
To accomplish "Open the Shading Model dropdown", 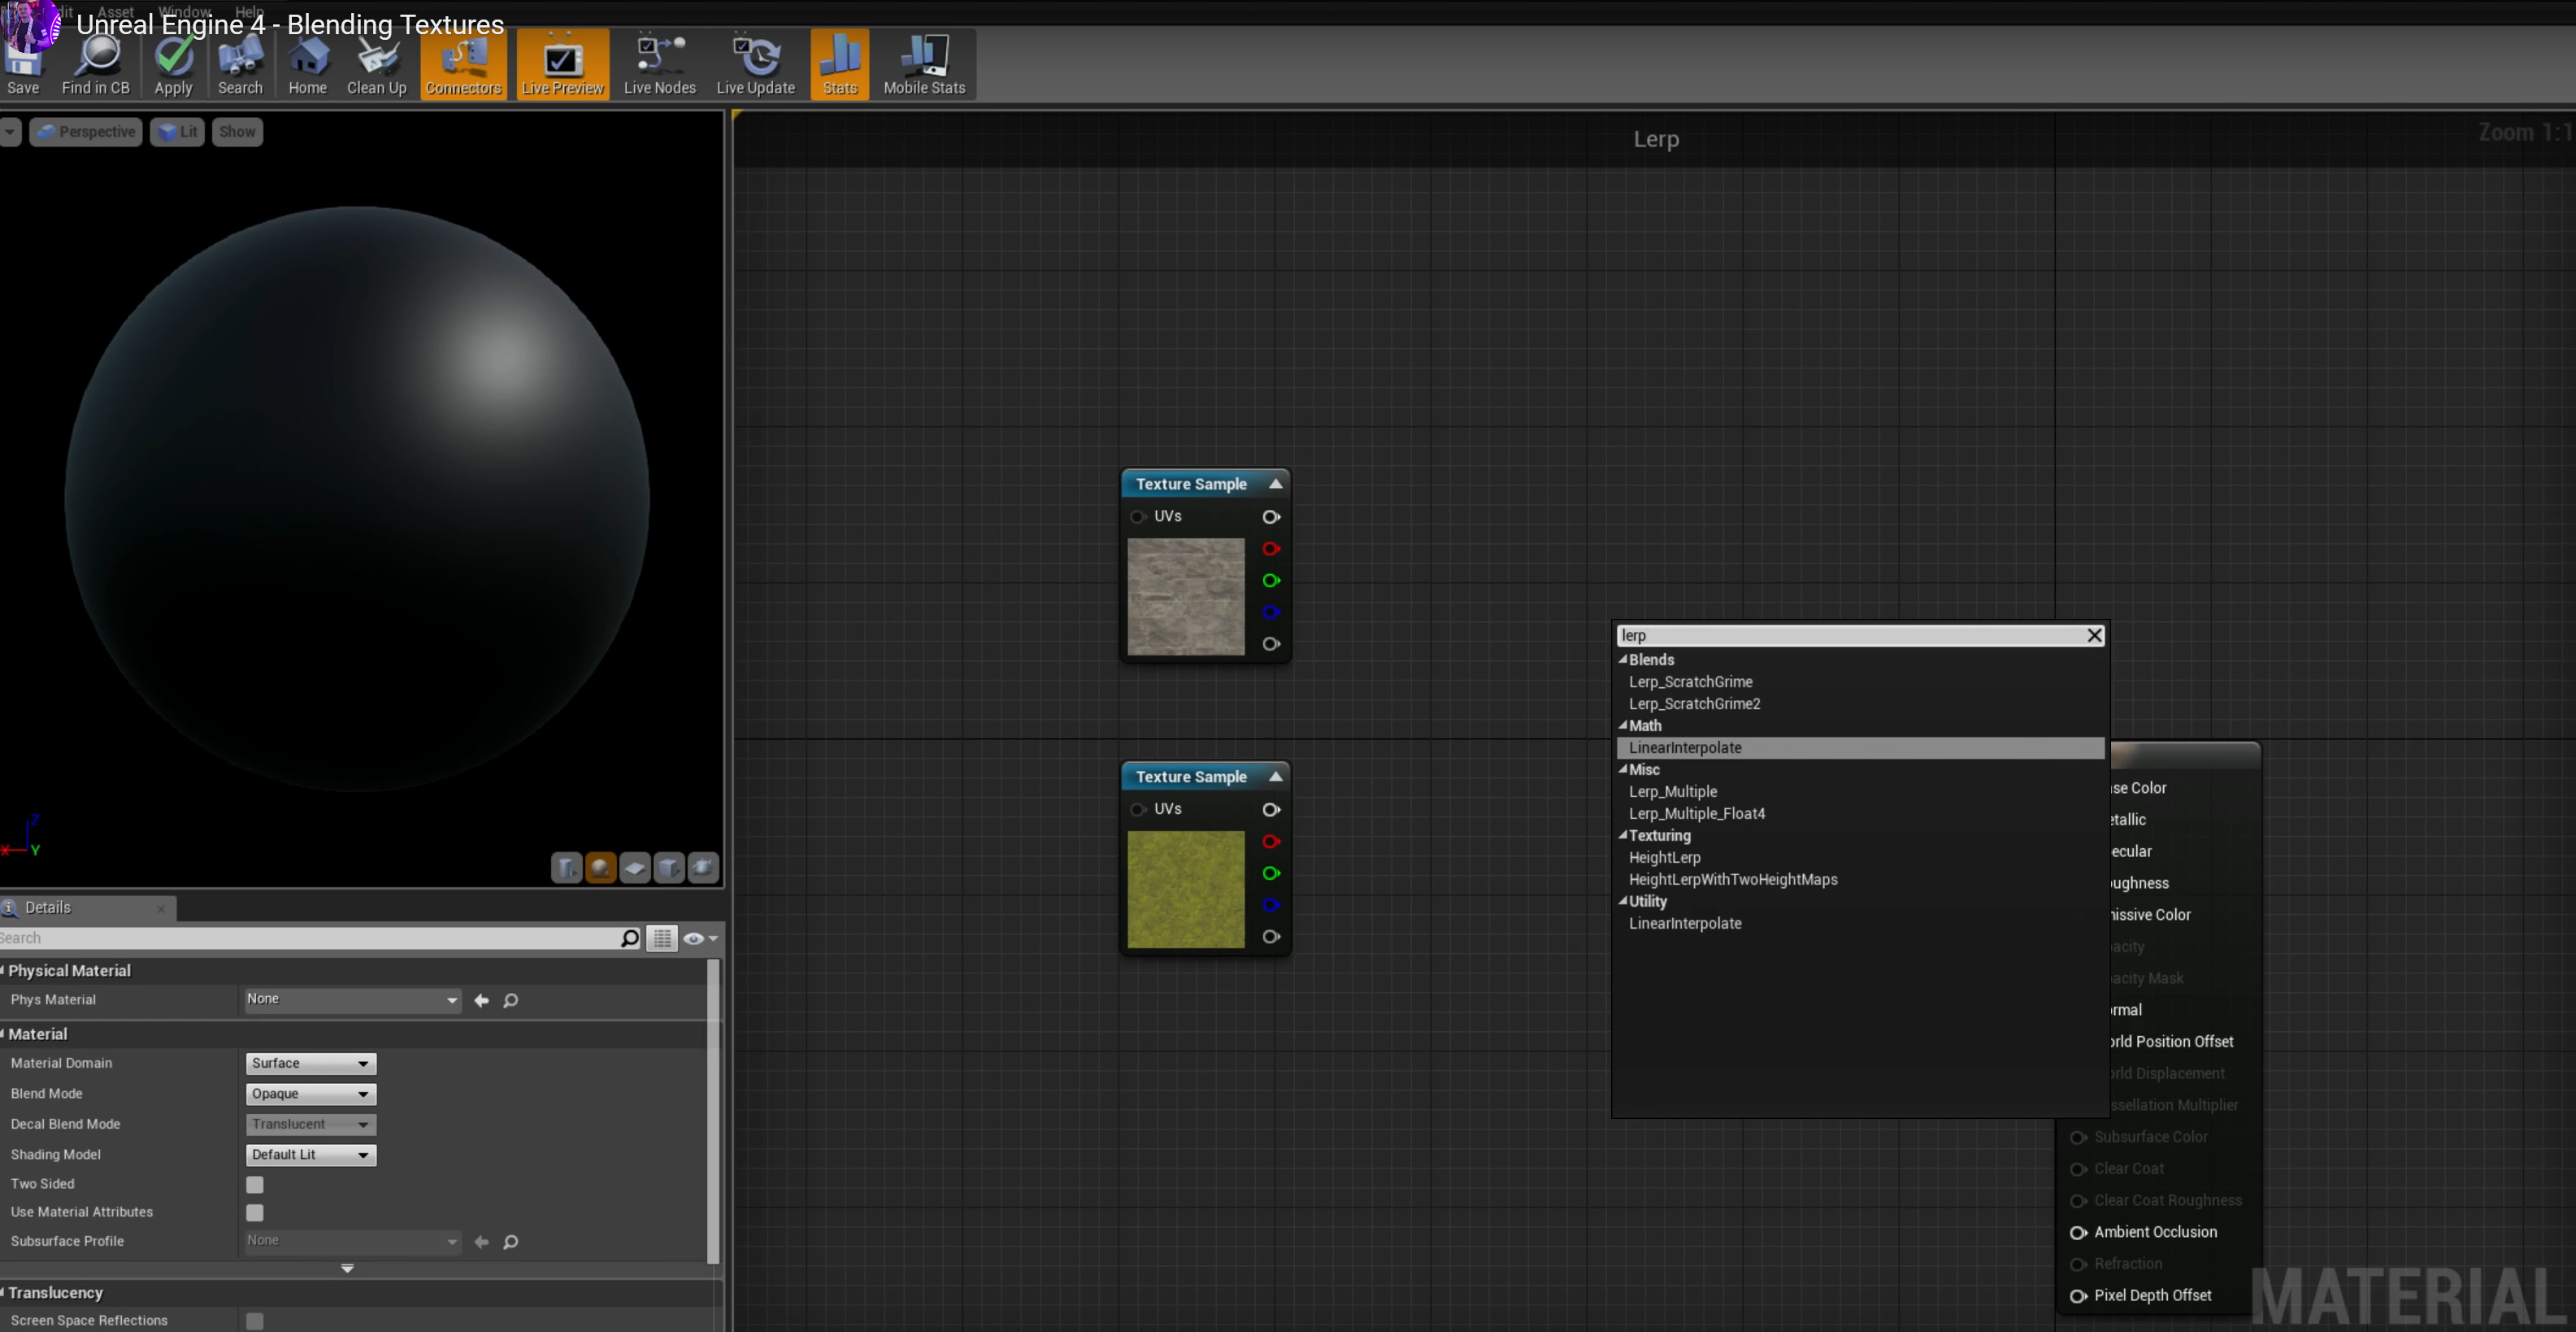I will coord(310,1155).
